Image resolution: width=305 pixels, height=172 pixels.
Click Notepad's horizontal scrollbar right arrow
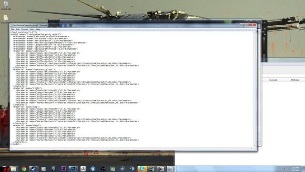(251, 149)
